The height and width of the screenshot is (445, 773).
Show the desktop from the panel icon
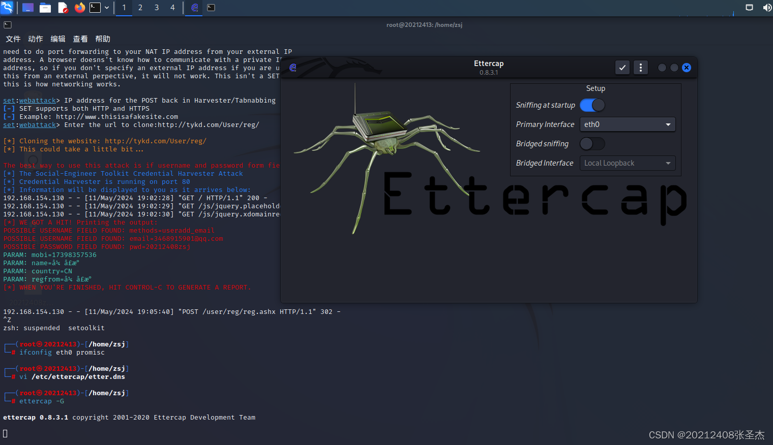tap(28, 8)
